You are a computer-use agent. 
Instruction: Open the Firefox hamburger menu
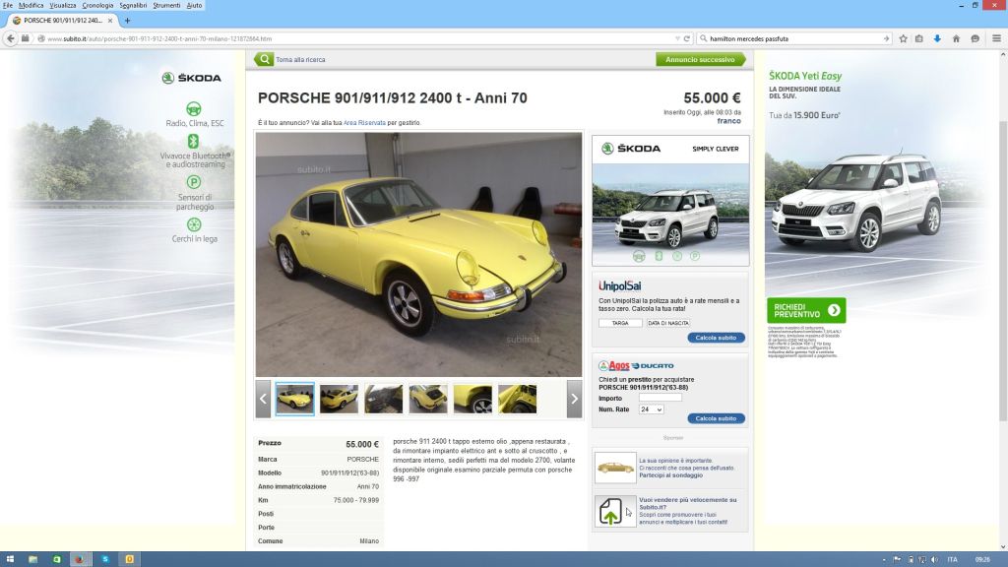996,38
